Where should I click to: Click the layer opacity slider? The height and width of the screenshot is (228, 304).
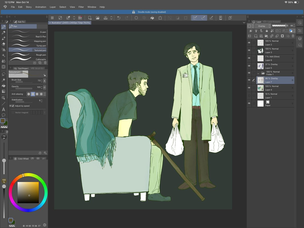(280, 26)
